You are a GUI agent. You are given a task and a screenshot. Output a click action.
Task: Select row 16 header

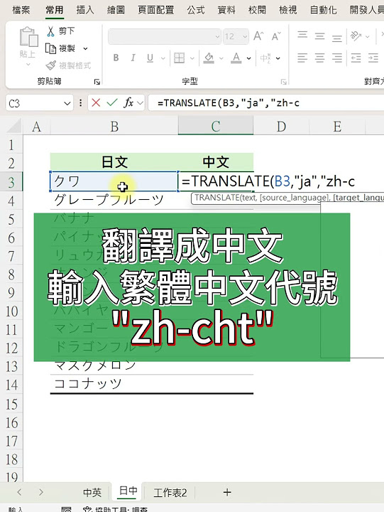tap(11, 423)
